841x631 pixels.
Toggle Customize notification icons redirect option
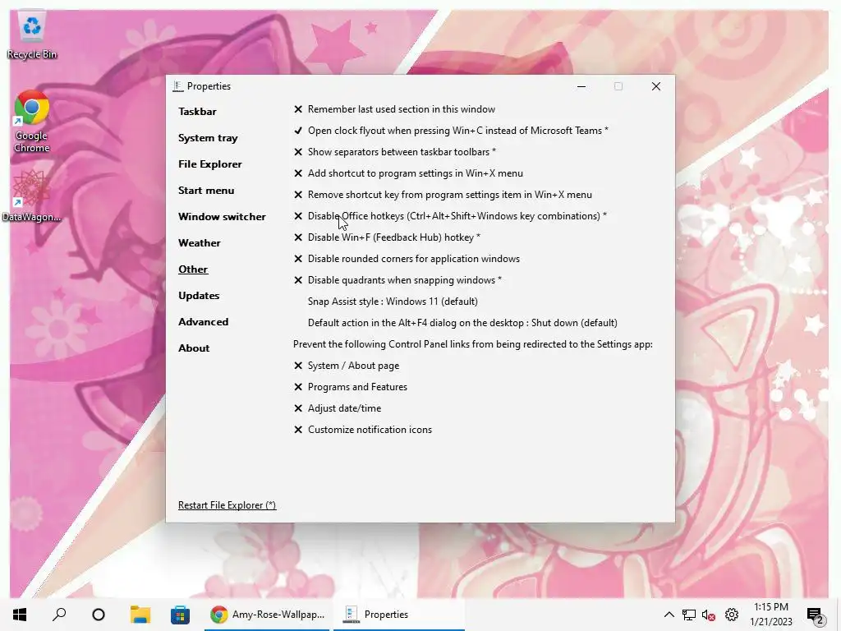pos(362,430)
